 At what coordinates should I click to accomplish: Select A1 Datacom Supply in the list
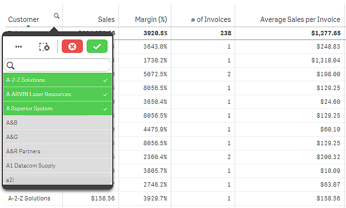pos(58,166)
